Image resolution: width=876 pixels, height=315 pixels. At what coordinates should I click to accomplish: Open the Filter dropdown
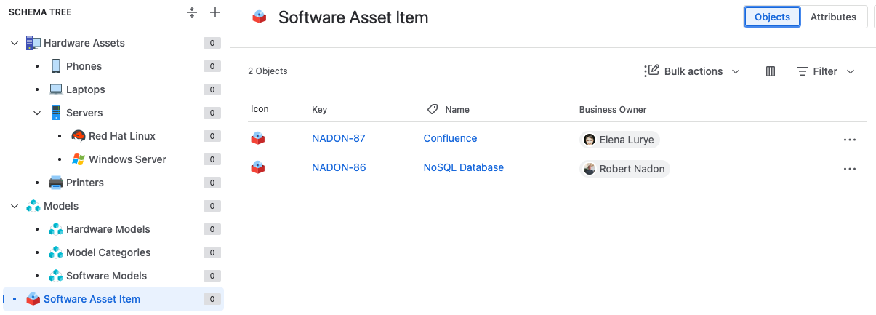pyautogui.click(x=826, y=71)
